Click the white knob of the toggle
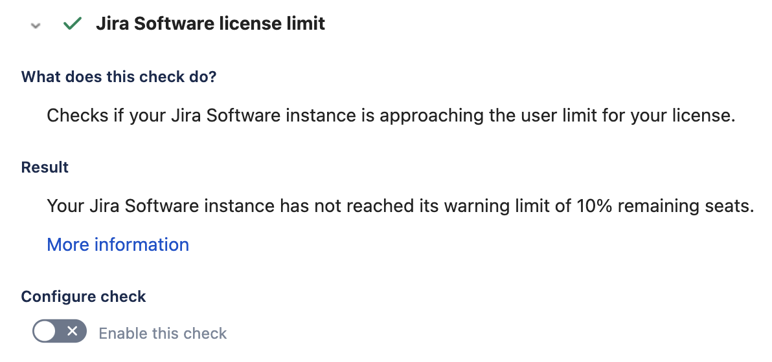The height and width of the screenshot is (362, 772). point(45,332)
